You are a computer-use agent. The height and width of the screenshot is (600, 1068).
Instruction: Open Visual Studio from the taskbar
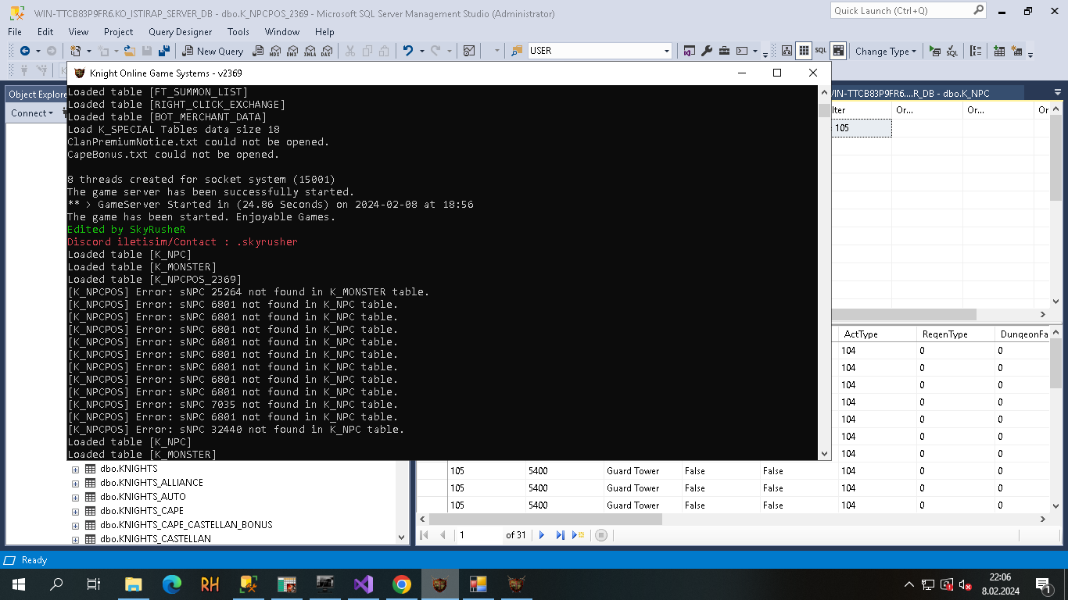(364, 584)
